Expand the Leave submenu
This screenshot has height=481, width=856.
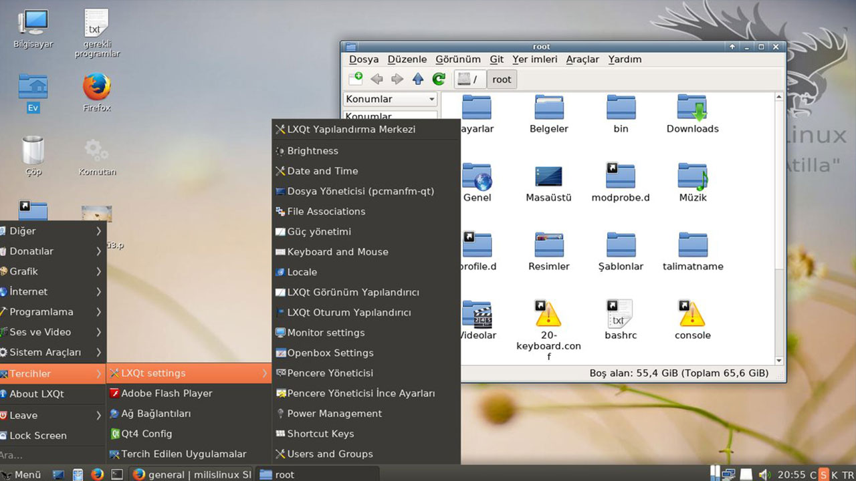[52, 415]
